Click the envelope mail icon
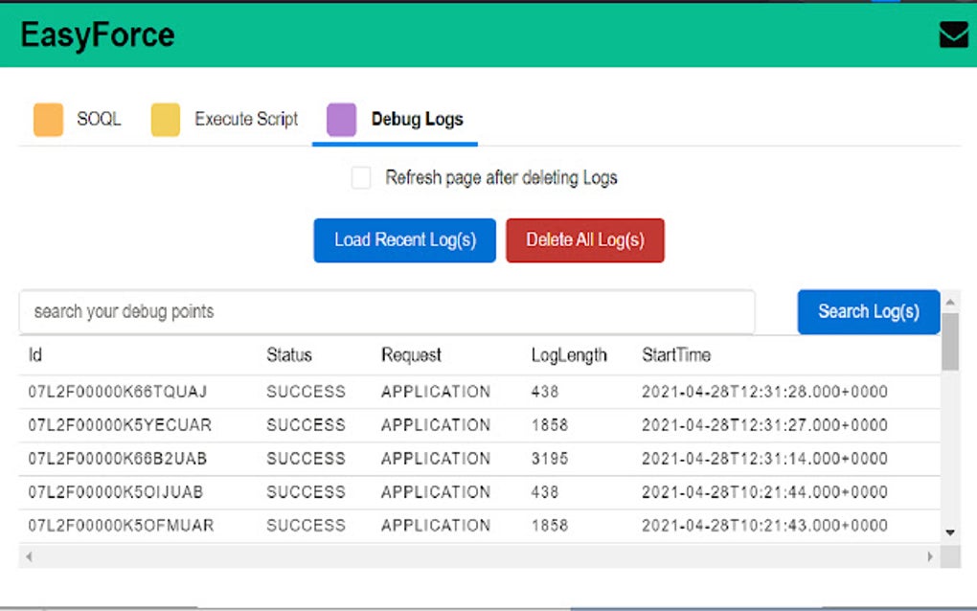The height and width of the screenshot is (611, 977). click(953, 34)
